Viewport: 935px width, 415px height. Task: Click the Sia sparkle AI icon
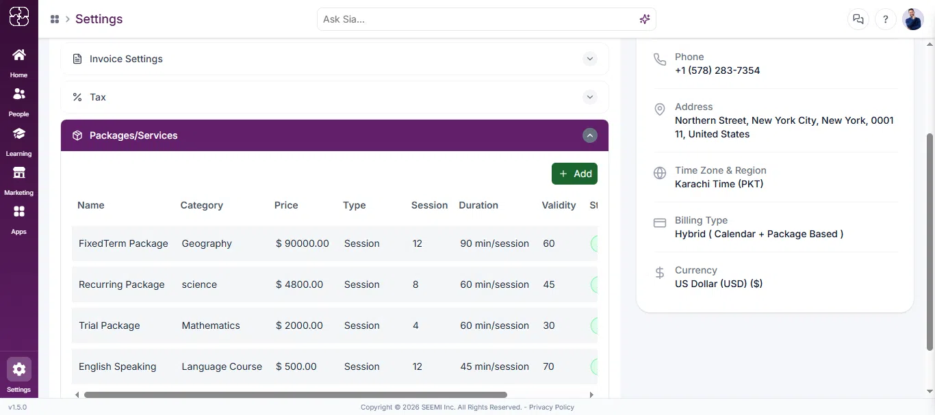click(x=644, y=19)
